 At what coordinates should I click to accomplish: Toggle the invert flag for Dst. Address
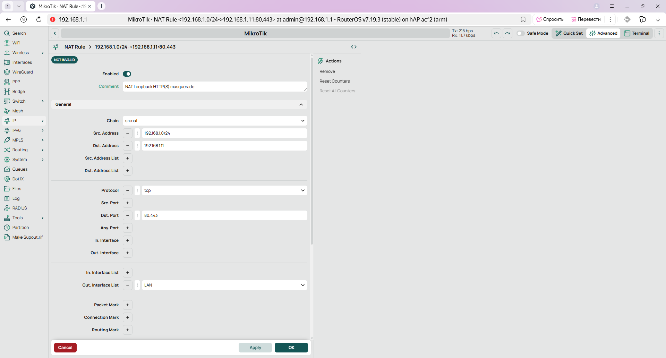point(137,146)
